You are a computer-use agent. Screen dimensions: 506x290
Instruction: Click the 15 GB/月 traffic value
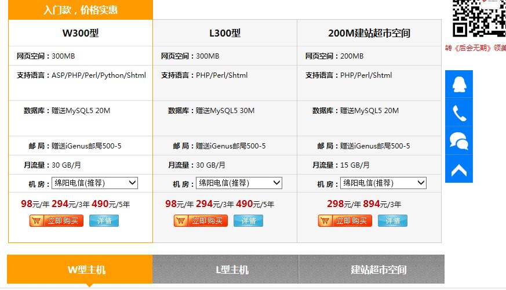[x=355, y=165]
